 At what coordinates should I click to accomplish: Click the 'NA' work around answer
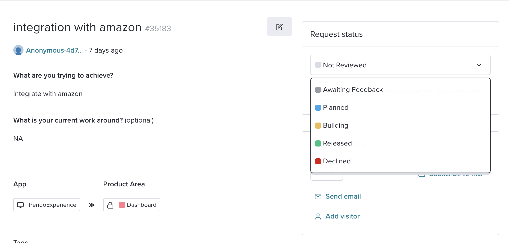pos(18,139)
